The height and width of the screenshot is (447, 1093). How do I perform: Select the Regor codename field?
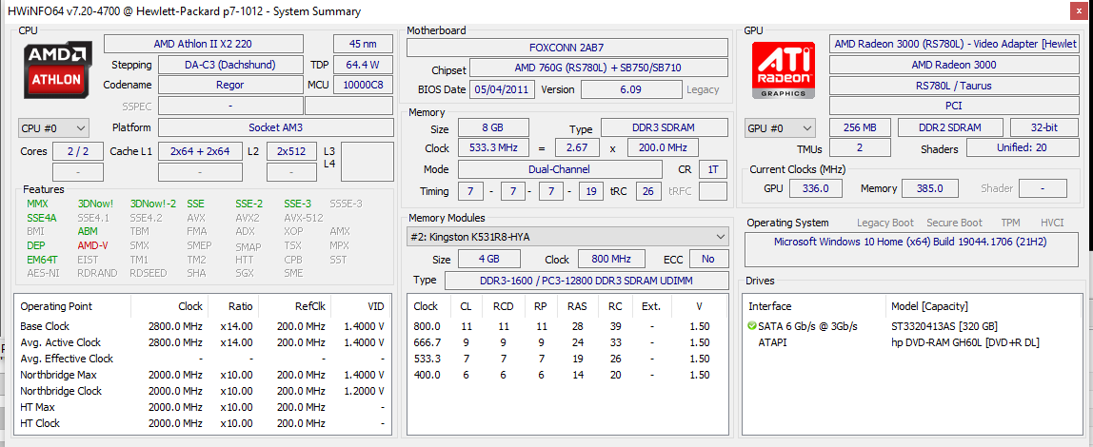pyautogui.click(x=230, y=85)
